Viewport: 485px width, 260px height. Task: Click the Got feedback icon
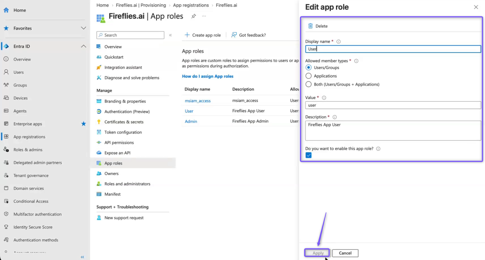click(x=234, y=35)
